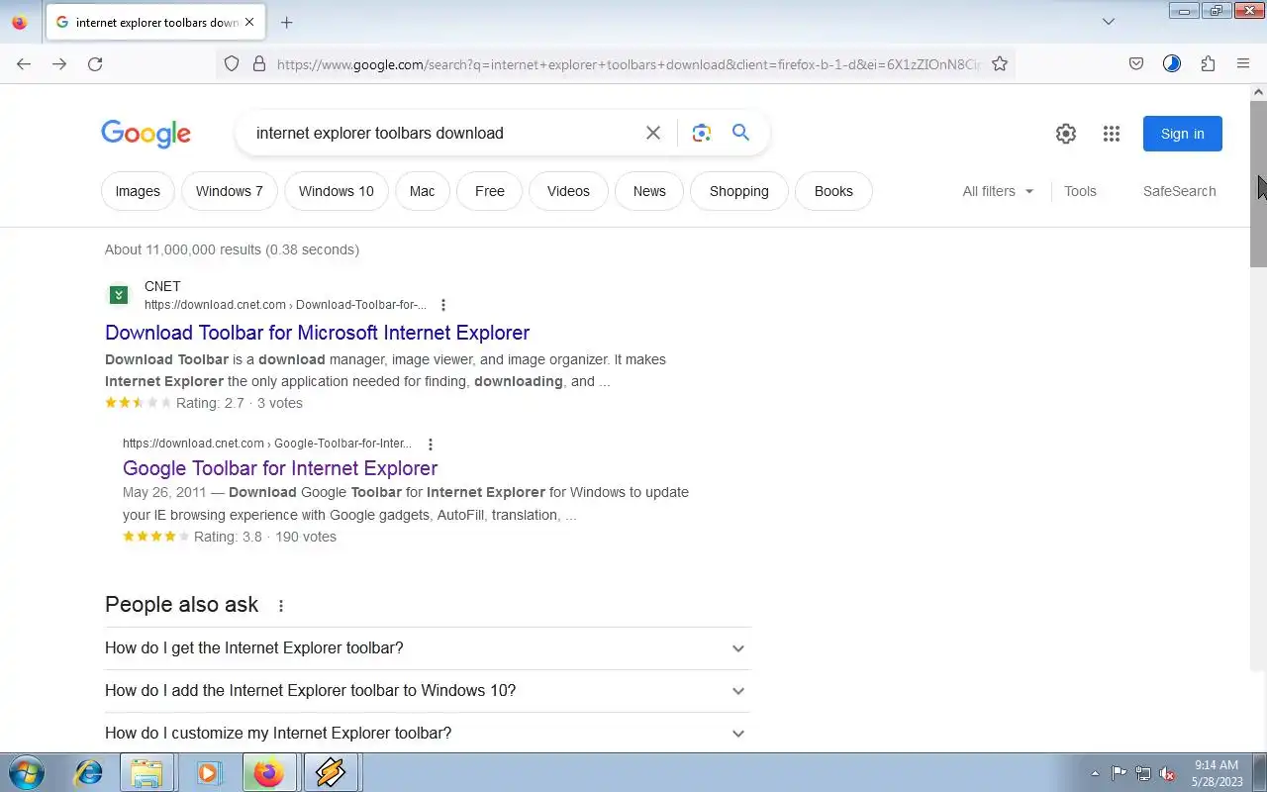Switch to Shopping results
Image resolution: width=1267 pixels, height=792 pixels.
[739, 191]
